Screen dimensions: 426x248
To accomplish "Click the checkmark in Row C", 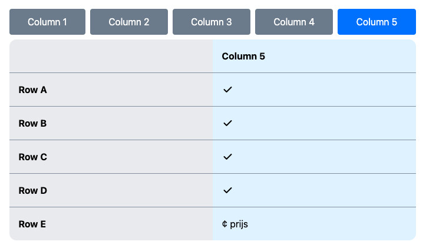I will [227, 157].
